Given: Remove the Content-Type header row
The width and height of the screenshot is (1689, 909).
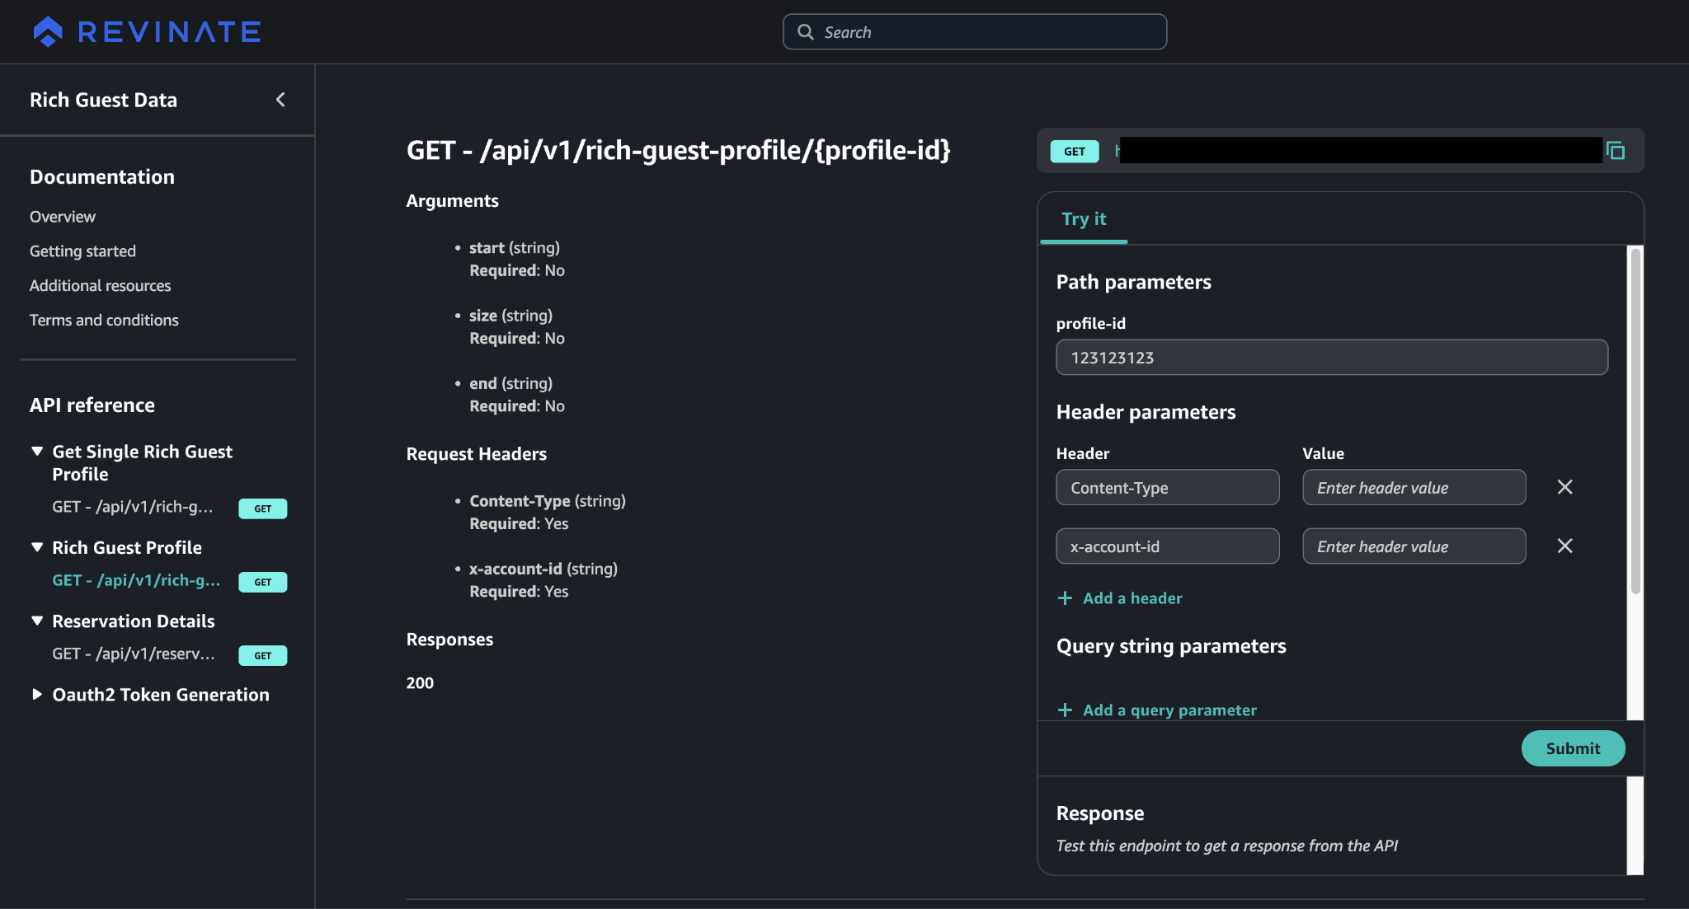Looking at the screenshot, I should click(1564, 487).
